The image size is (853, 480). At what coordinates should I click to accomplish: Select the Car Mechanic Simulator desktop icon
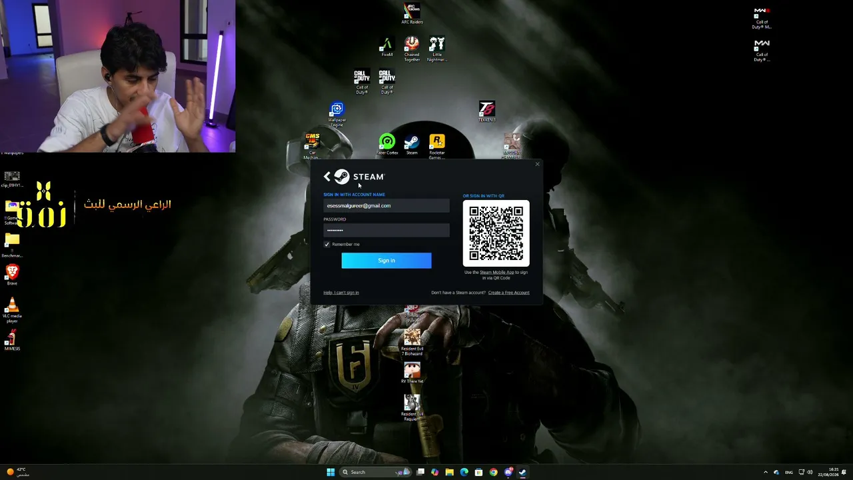tap(312, 147)
